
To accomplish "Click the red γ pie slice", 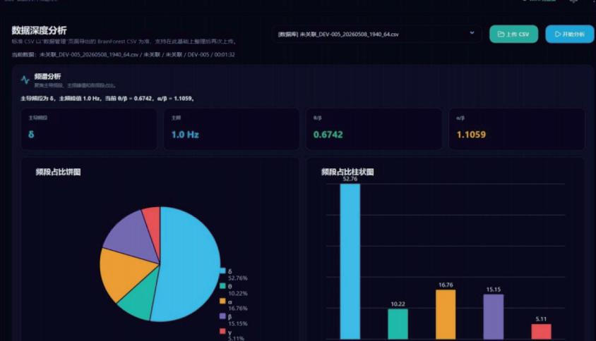I will (x=153, y=228).
